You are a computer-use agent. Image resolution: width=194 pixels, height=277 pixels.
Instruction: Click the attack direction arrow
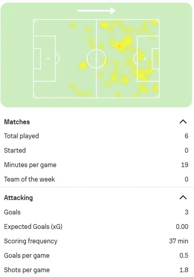coord(96,11)
